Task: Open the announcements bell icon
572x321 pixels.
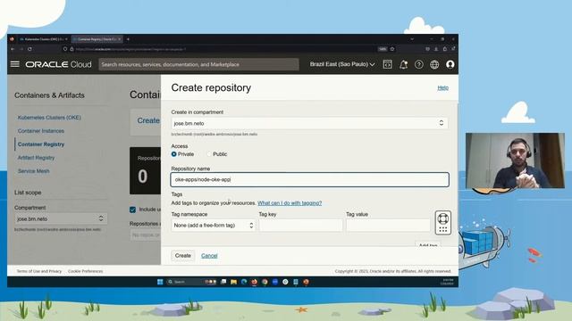Action: click(403, 64)
